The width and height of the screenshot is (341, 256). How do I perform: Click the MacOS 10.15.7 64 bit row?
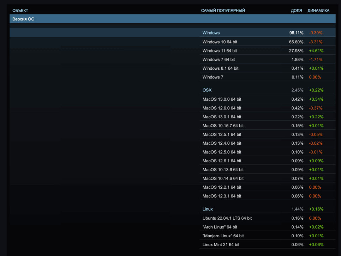click(268, 126)
